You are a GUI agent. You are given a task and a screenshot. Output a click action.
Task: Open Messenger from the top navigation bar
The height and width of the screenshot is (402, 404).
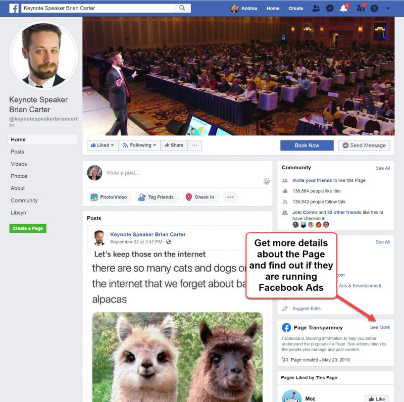(x=330, y=8)
